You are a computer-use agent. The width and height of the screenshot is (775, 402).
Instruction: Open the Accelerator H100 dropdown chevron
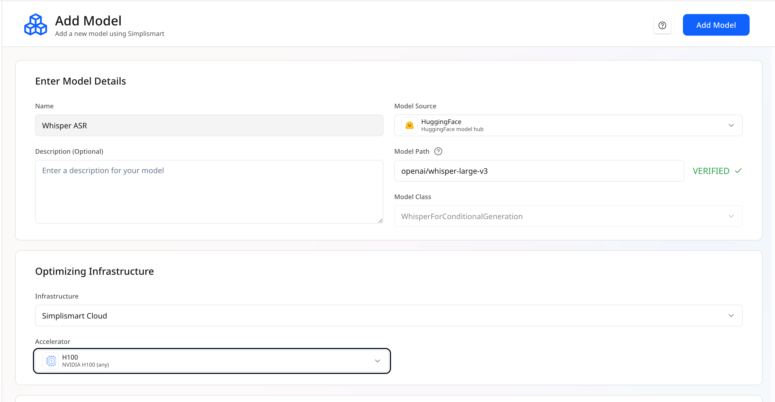click(x=377, y=361)
